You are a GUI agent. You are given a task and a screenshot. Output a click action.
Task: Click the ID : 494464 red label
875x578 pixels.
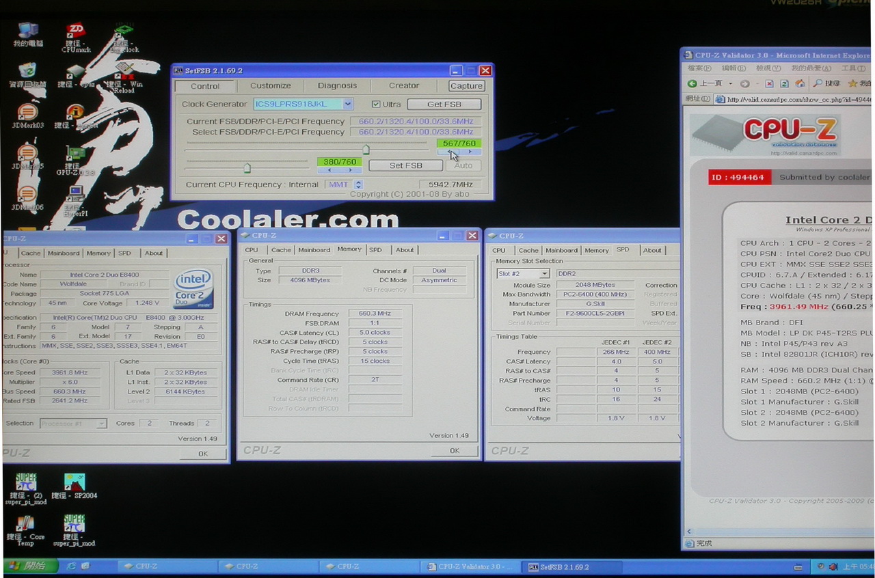[x=738, y=177]
